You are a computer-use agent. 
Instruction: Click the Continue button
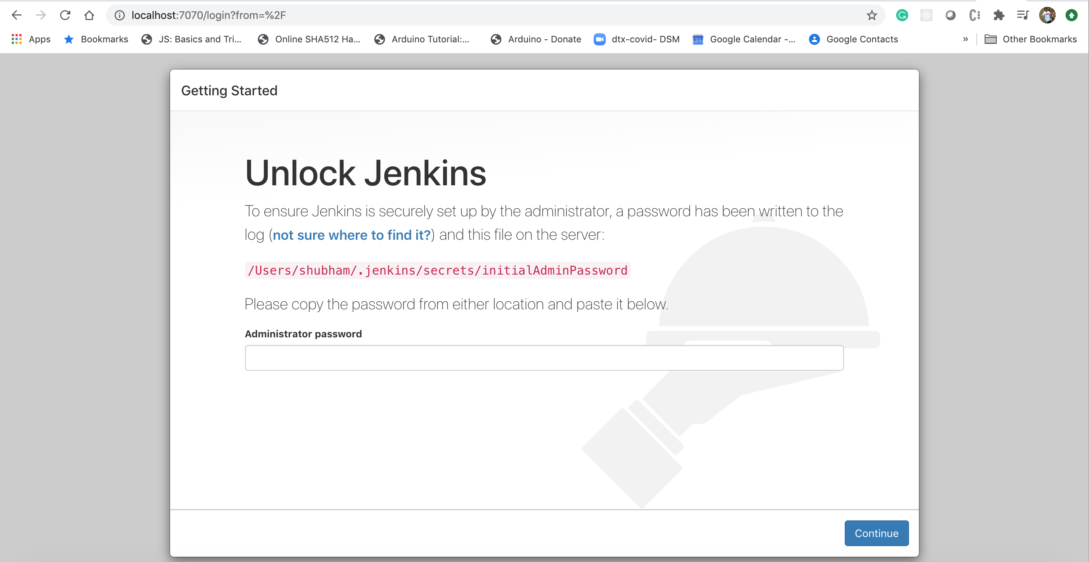(876, 533)
